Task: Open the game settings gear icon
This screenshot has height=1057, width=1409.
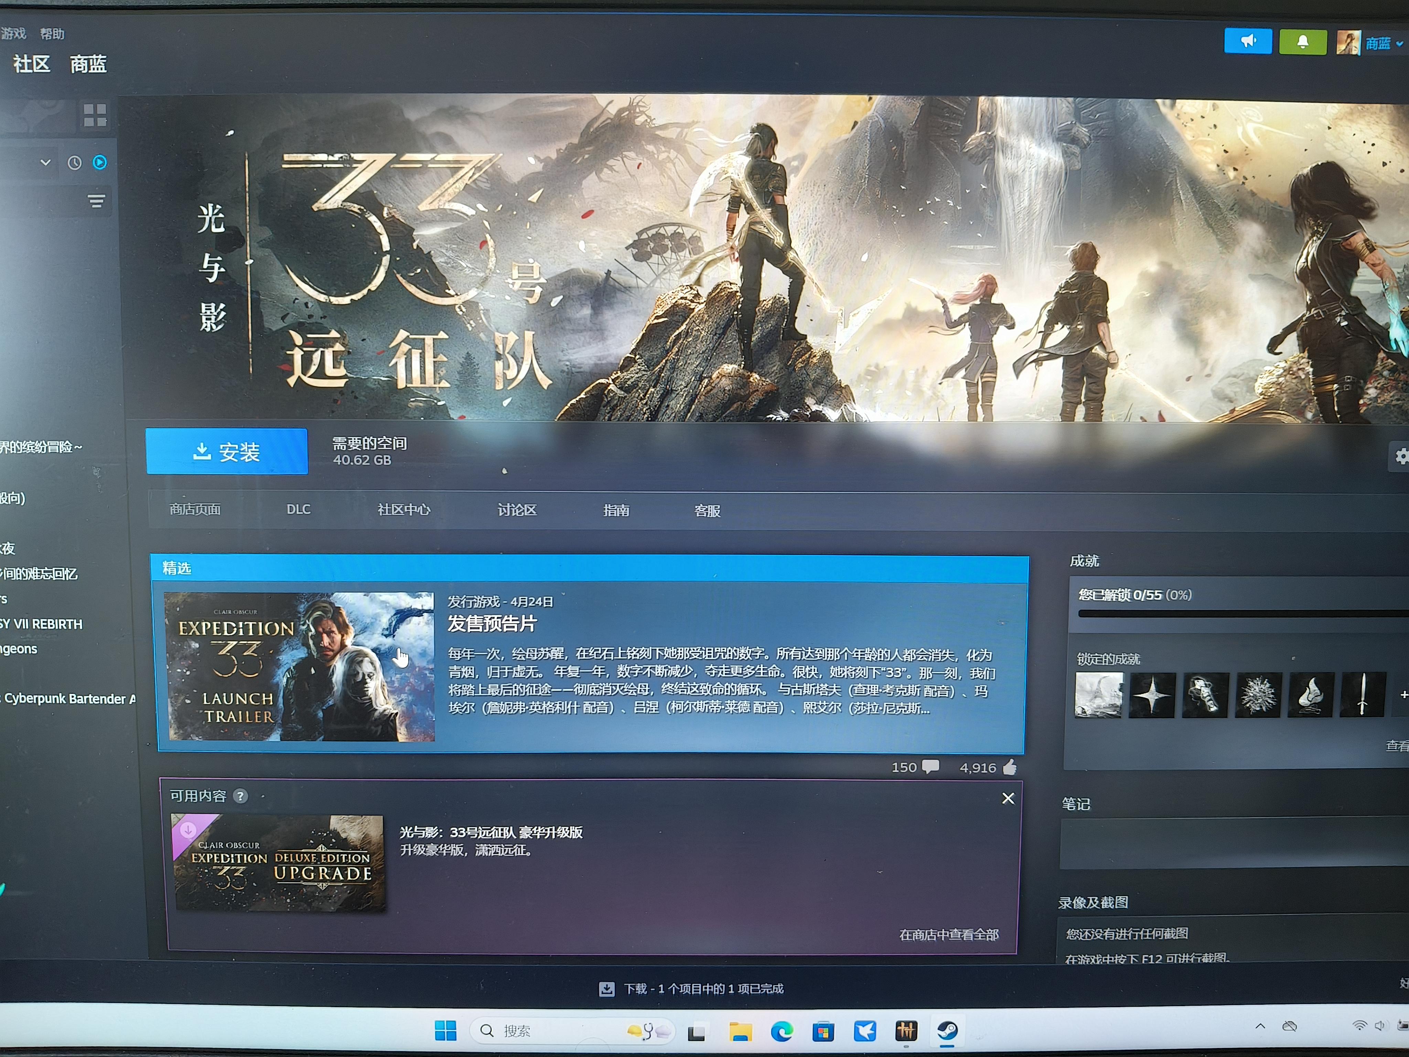Action: click(x=1401, y=456)
